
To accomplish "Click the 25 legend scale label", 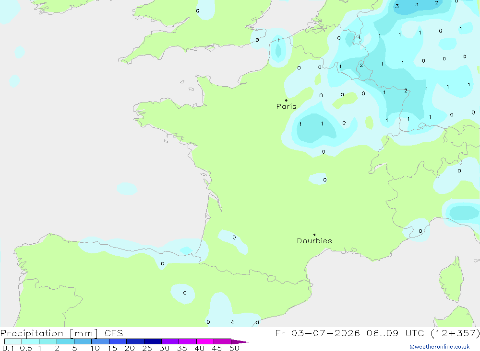I will click(147, 348).
